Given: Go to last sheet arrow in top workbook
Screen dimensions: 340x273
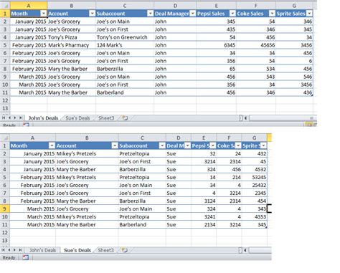Looking at the screenshot, I should click(x=21, y=118).
